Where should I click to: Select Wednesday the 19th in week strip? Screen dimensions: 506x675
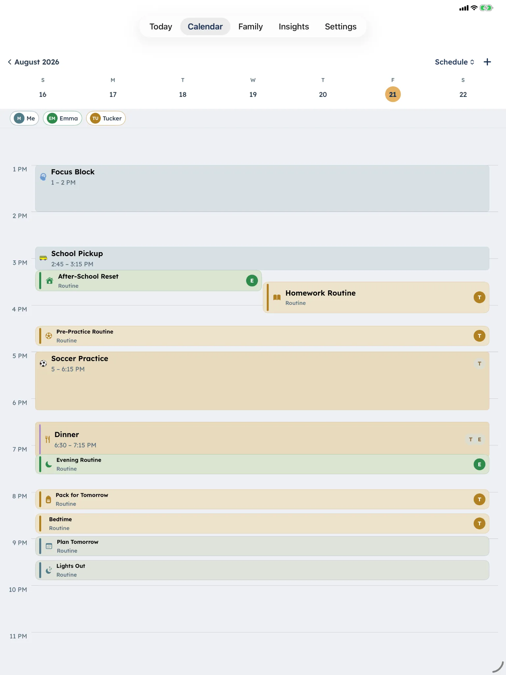(253, 95)
